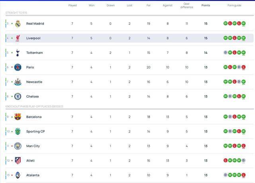Image resolution: width=255 pixels, height=183 pixels.
Task: Open the Liverpool team name link
Action: [33, 38]
